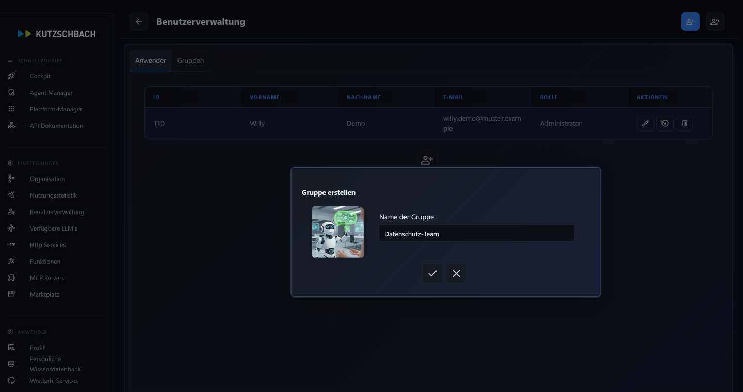743x392 pixels.
Task: Open Organisation settings
Action: pyautogui.click(x=47, y=179)
